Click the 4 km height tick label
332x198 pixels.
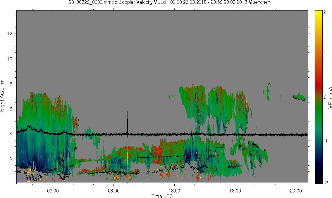click(11, 134)
